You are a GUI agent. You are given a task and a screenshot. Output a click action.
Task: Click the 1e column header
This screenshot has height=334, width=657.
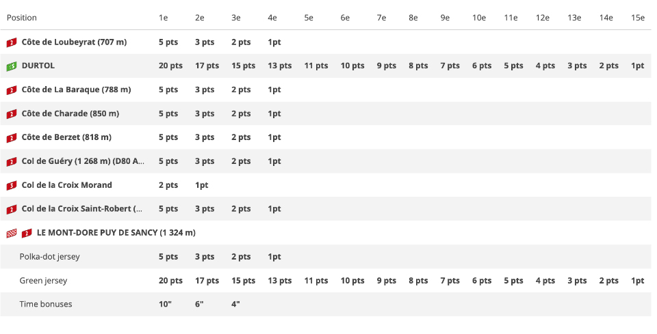tap(163, 18)
